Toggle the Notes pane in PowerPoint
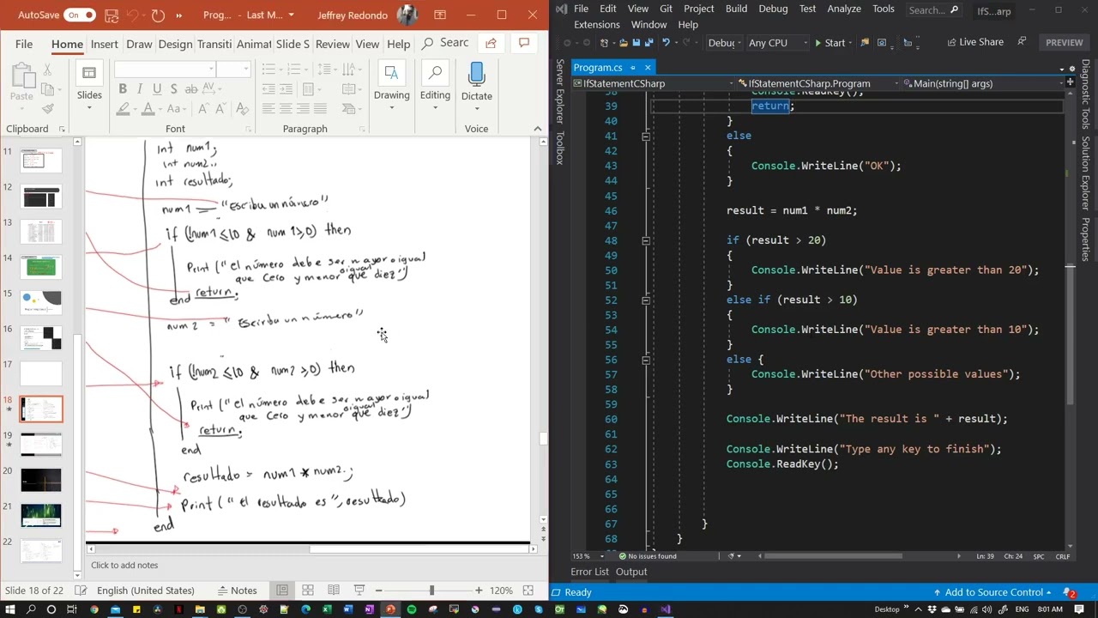 coord(237,591)
